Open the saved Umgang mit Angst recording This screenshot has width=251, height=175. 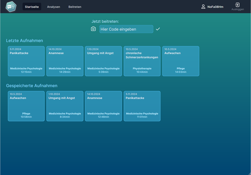click(x=65, y=106)
